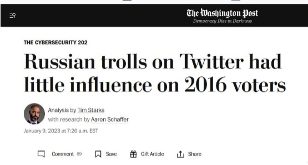The height and width of the screenshot is (165, 308).
Task: Click The Washington Post logo
Action: pyautogui.click(x=222, y=13)
